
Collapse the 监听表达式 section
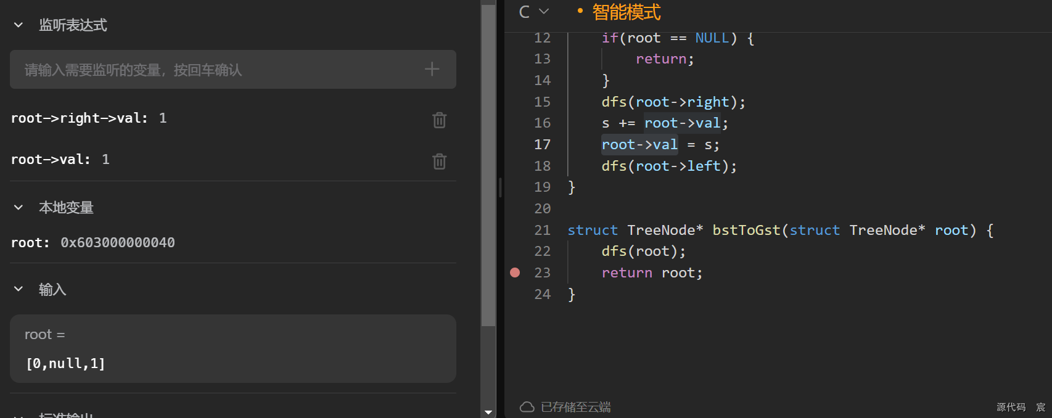pos(18,25)
